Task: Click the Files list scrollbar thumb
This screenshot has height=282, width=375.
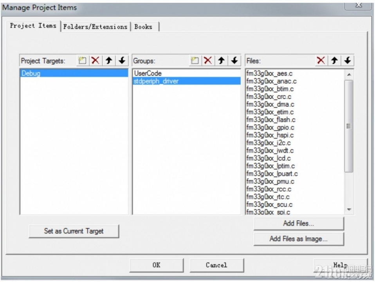Action: [349, 126]
